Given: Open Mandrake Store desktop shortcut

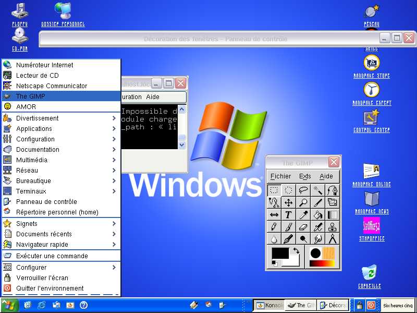Looking at the screenshot, I should tap(372, 67).
